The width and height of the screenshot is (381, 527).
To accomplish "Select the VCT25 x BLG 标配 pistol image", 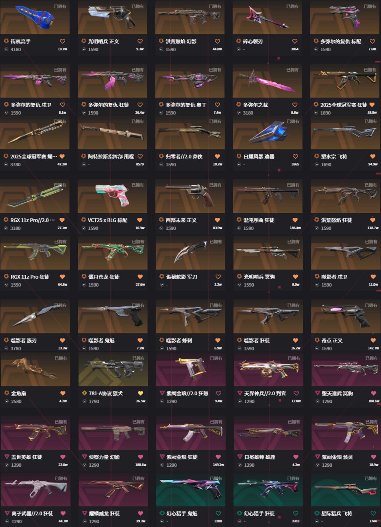I will pos(113,196).
